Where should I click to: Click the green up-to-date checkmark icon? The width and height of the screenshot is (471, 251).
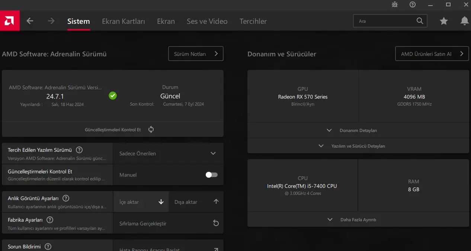113,96
